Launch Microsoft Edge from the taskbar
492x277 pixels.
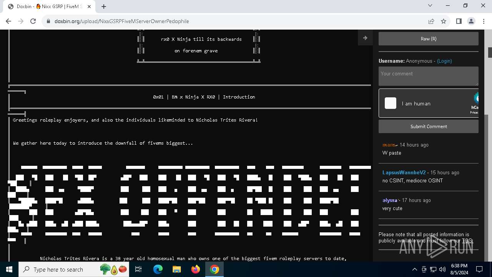158,269
